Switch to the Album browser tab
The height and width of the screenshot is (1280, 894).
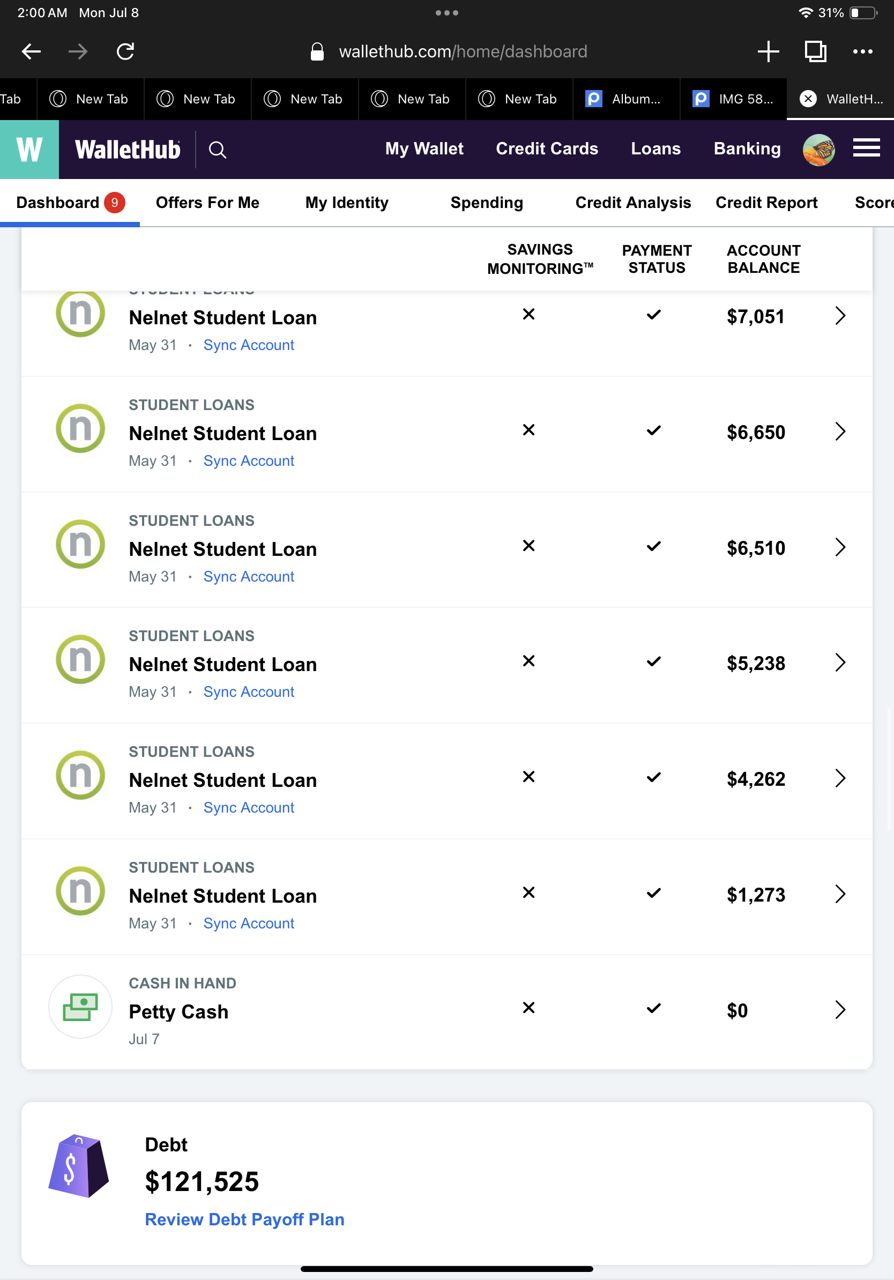point(626,99)
